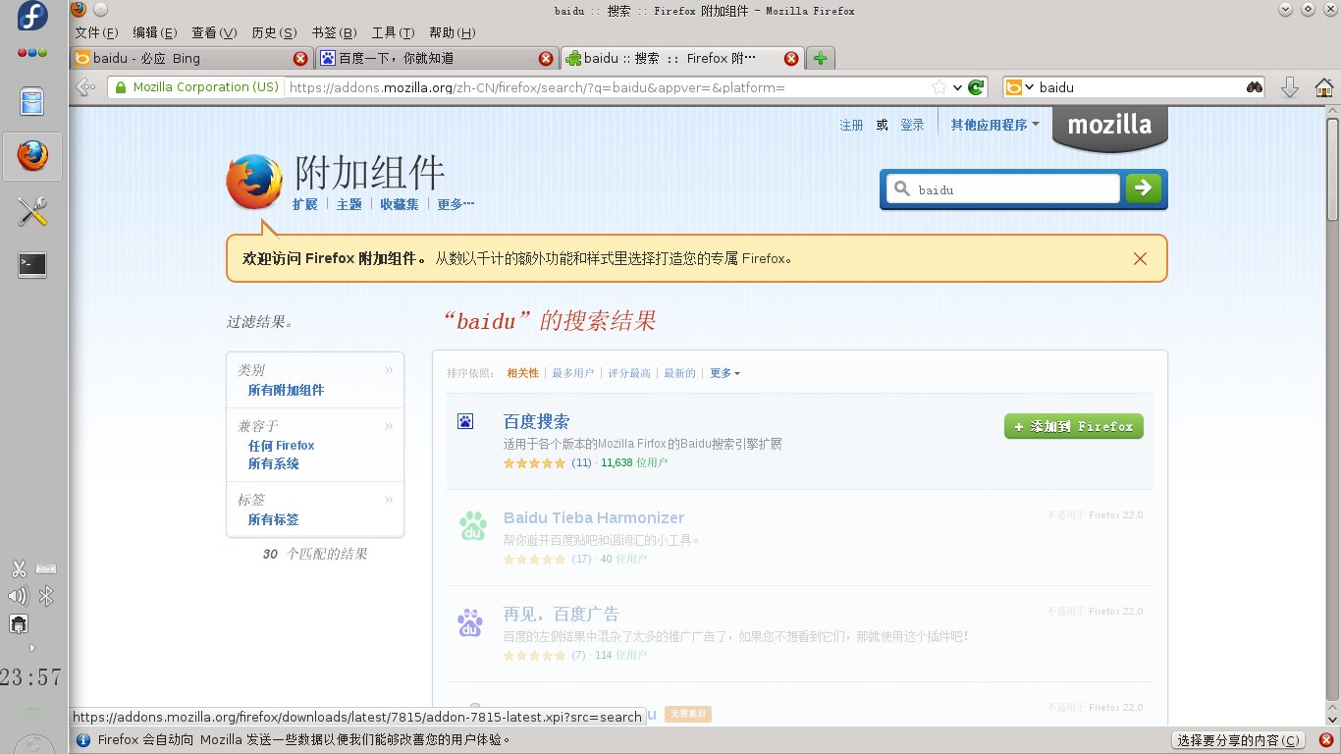Click the 再见，百度广告 icon
This screenshot has width=1341, height=754.
[471, 622]
